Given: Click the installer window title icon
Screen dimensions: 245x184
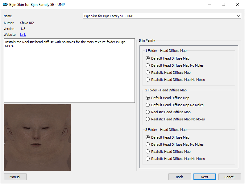Looking at the screenshot, I should [5, 4].
